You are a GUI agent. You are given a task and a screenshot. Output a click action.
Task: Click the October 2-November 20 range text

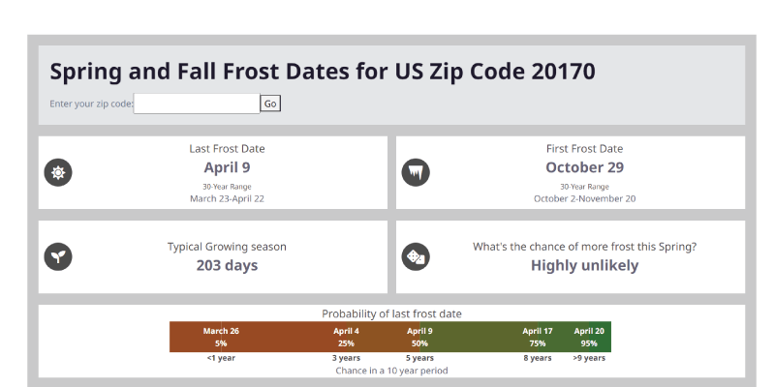[x=585, y=198]
